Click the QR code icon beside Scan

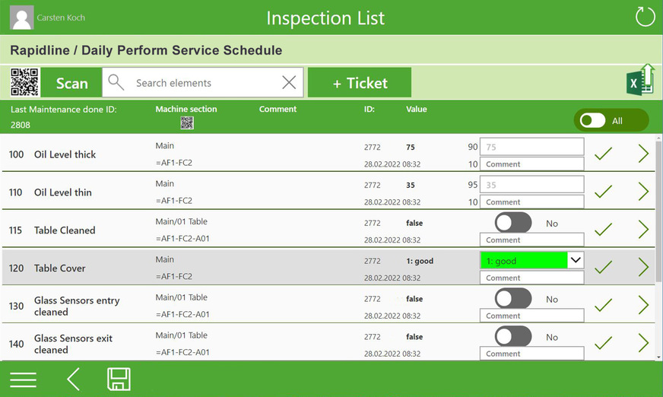[24, 82]
